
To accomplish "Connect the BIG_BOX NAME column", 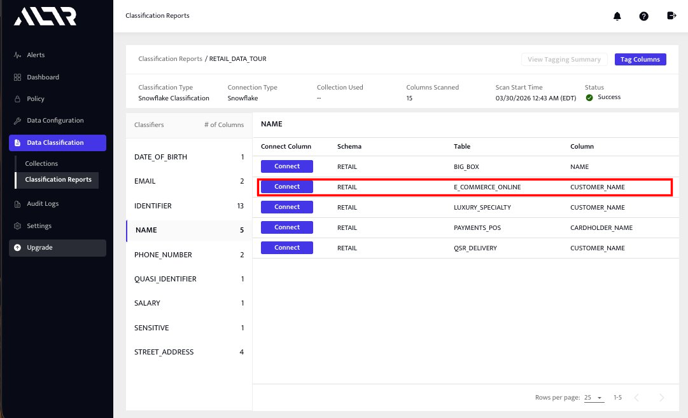I will (287, 166).
